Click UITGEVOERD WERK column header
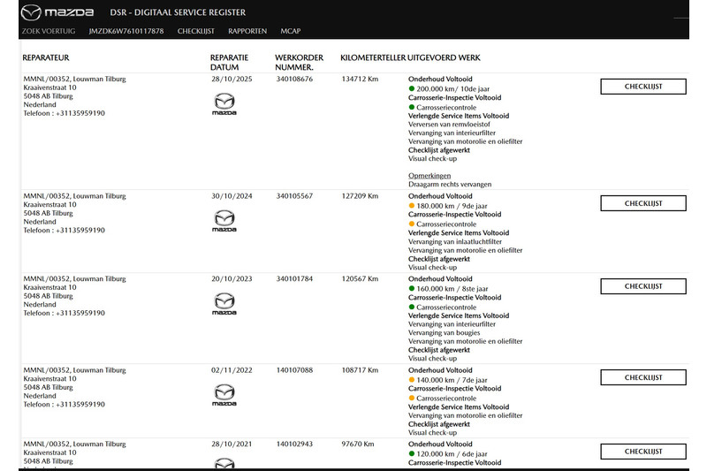The width and height of the screenshot is (707, 471). pos(445,57)
